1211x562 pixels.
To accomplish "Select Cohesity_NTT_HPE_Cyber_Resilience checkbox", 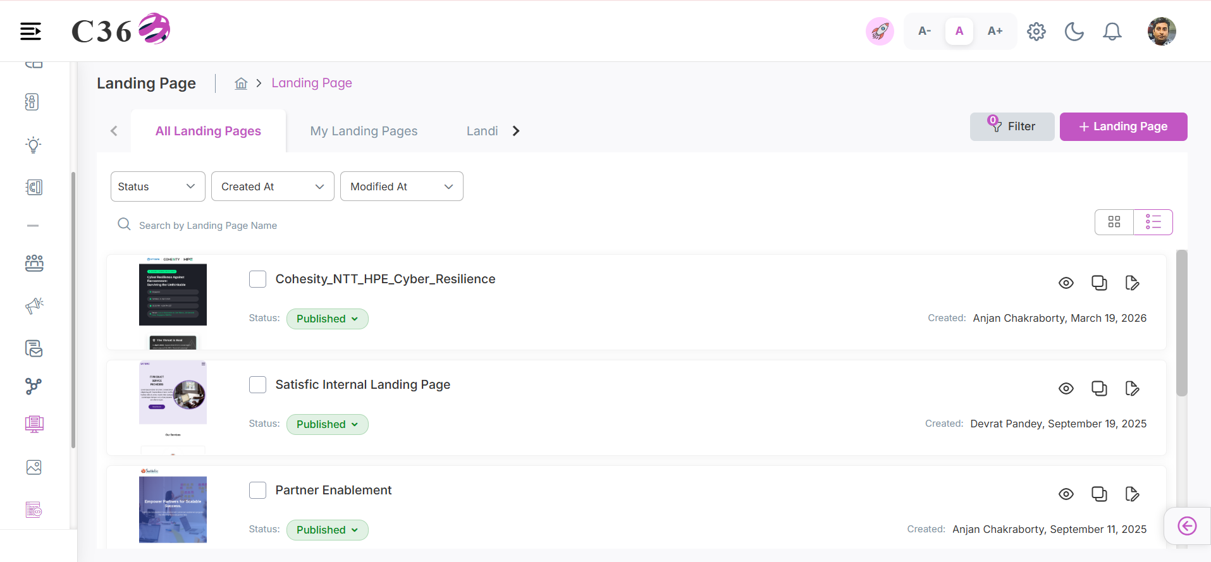I will tap(257, 279).
